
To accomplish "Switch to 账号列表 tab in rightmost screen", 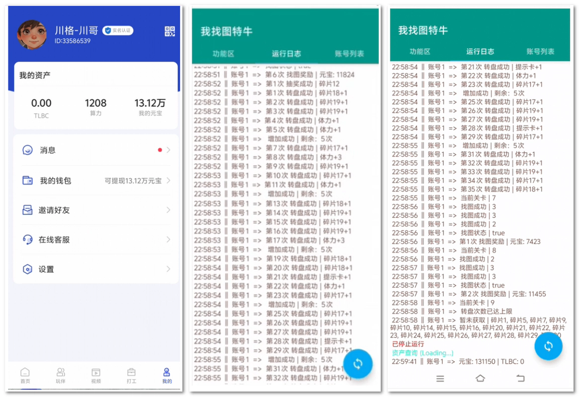I will coord(540,51).
